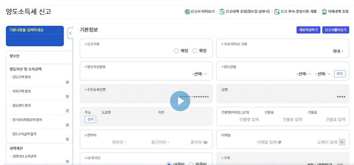Click 양도가액 합계 in the sidebar
The width and height of the screenshot is (354, 165).
[x=22, y=77]
